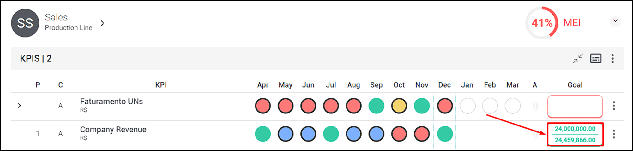Expand the Faturamento UNs row
The width and height of the screenshot is (633, 151).
[19, 106]
